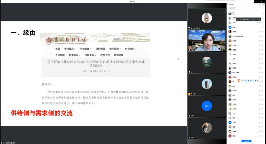This screenshot has height=144, width=266.
Task: Open the Sogou toolbar soft keyboard icon
Action: point(251,80)
